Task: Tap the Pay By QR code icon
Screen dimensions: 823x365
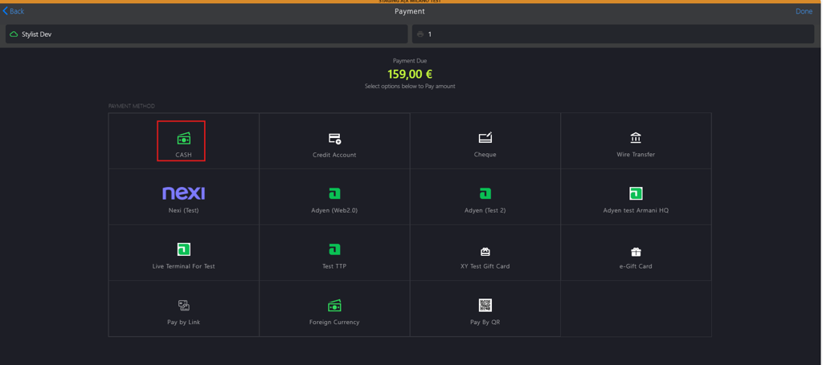Action: (485, 306)
